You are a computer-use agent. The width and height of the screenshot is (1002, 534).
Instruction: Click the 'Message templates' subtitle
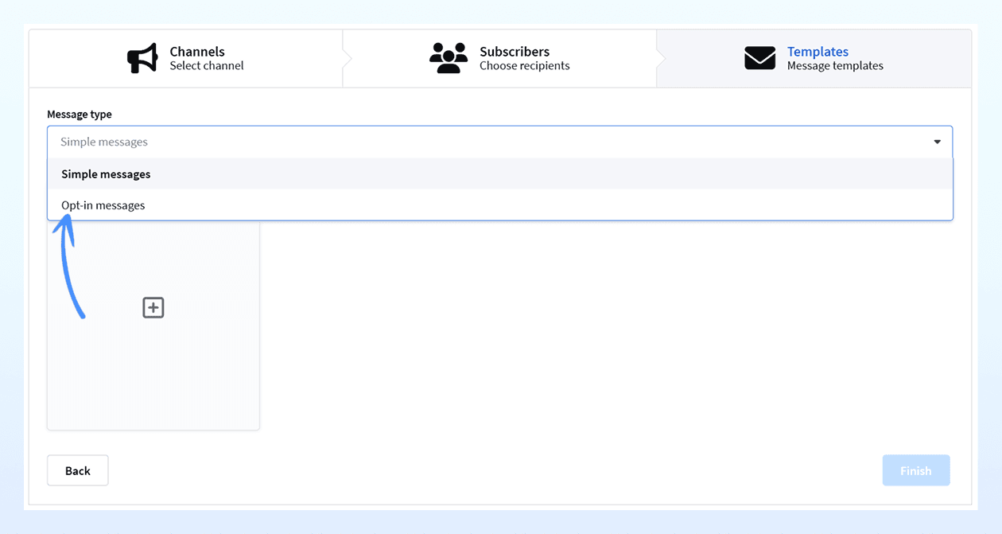tap(835, 66)
